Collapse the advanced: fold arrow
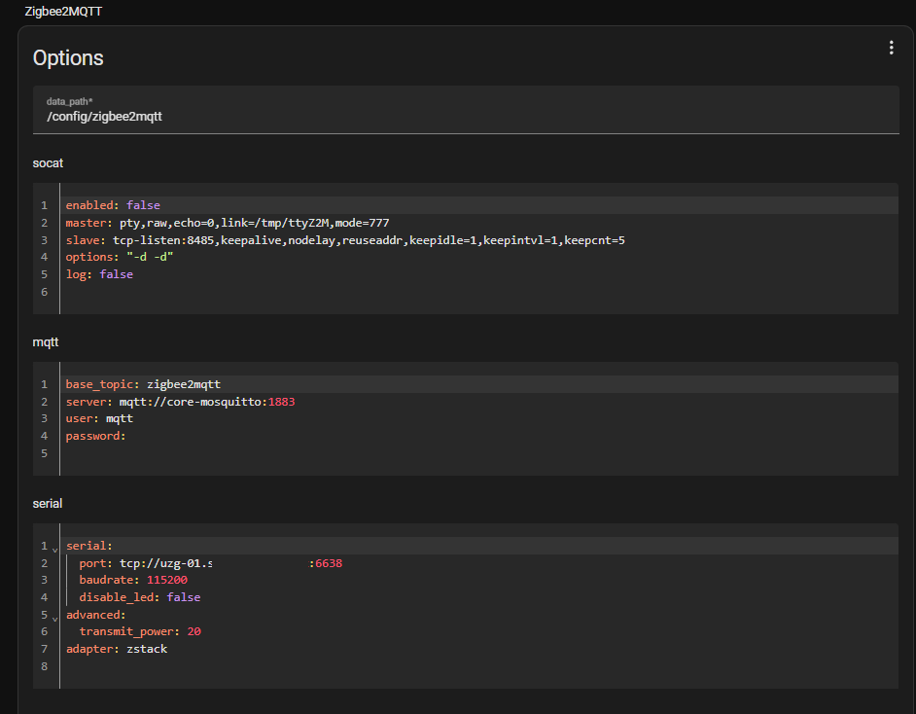 point(54,619)
